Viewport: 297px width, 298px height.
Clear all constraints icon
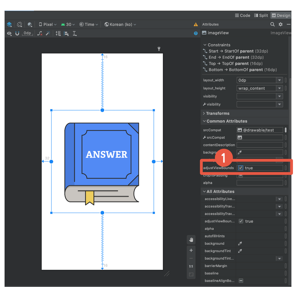pos(40,34)
